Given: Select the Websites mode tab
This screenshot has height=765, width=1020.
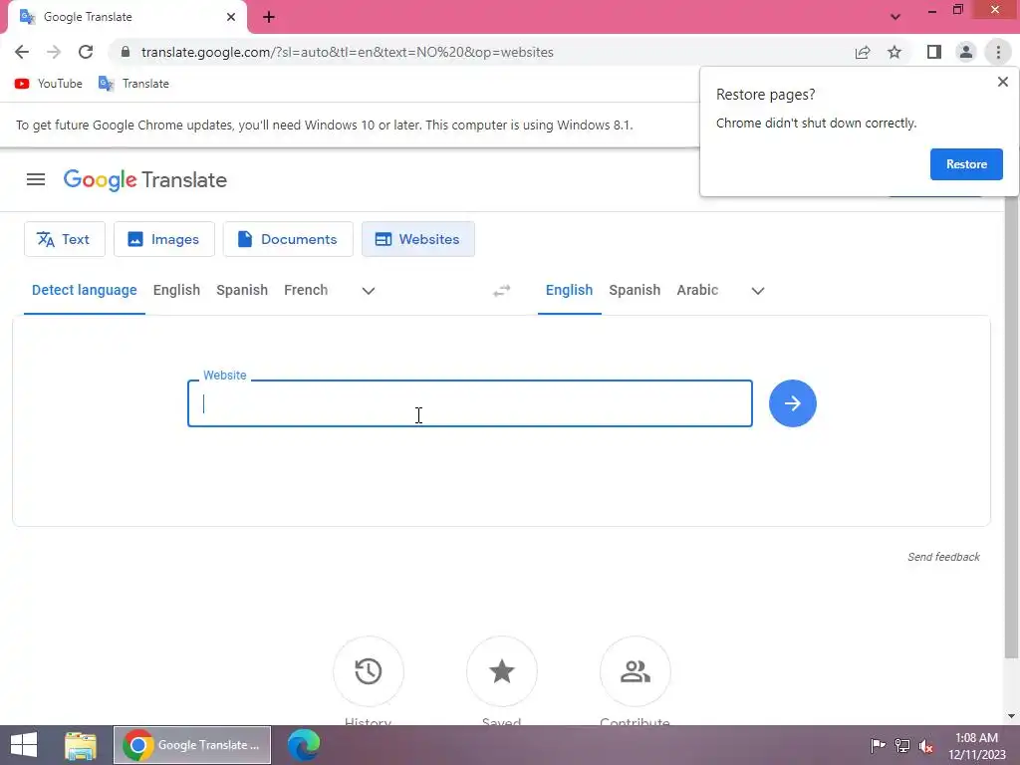Looking at the screenshot, I should click(x=418, y=239).
